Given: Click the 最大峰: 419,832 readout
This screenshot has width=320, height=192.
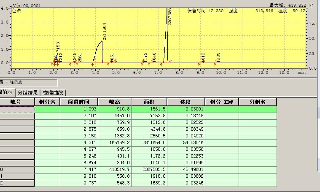Looking at the screenshot, I should pyautogui.click(x=288, y=5).
